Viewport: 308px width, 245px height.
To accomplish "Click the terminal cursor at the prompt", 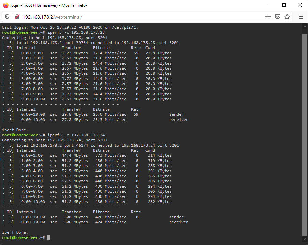I will pyautogui.click(x=49, y=238).
